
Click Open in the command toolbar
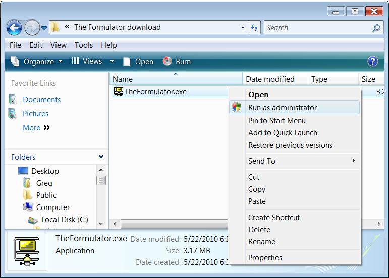[x=138, y=62]
